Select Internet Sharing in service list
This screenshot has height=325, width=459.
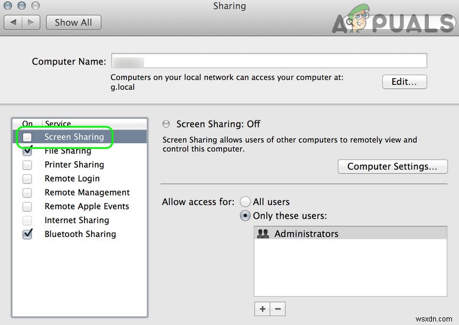[77, 220]
